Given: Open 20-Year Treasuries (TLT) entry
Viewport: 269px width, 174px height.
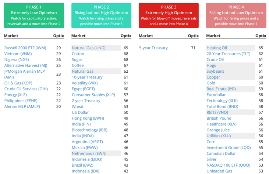Looking at the screenshot, I should coord(228,54).
